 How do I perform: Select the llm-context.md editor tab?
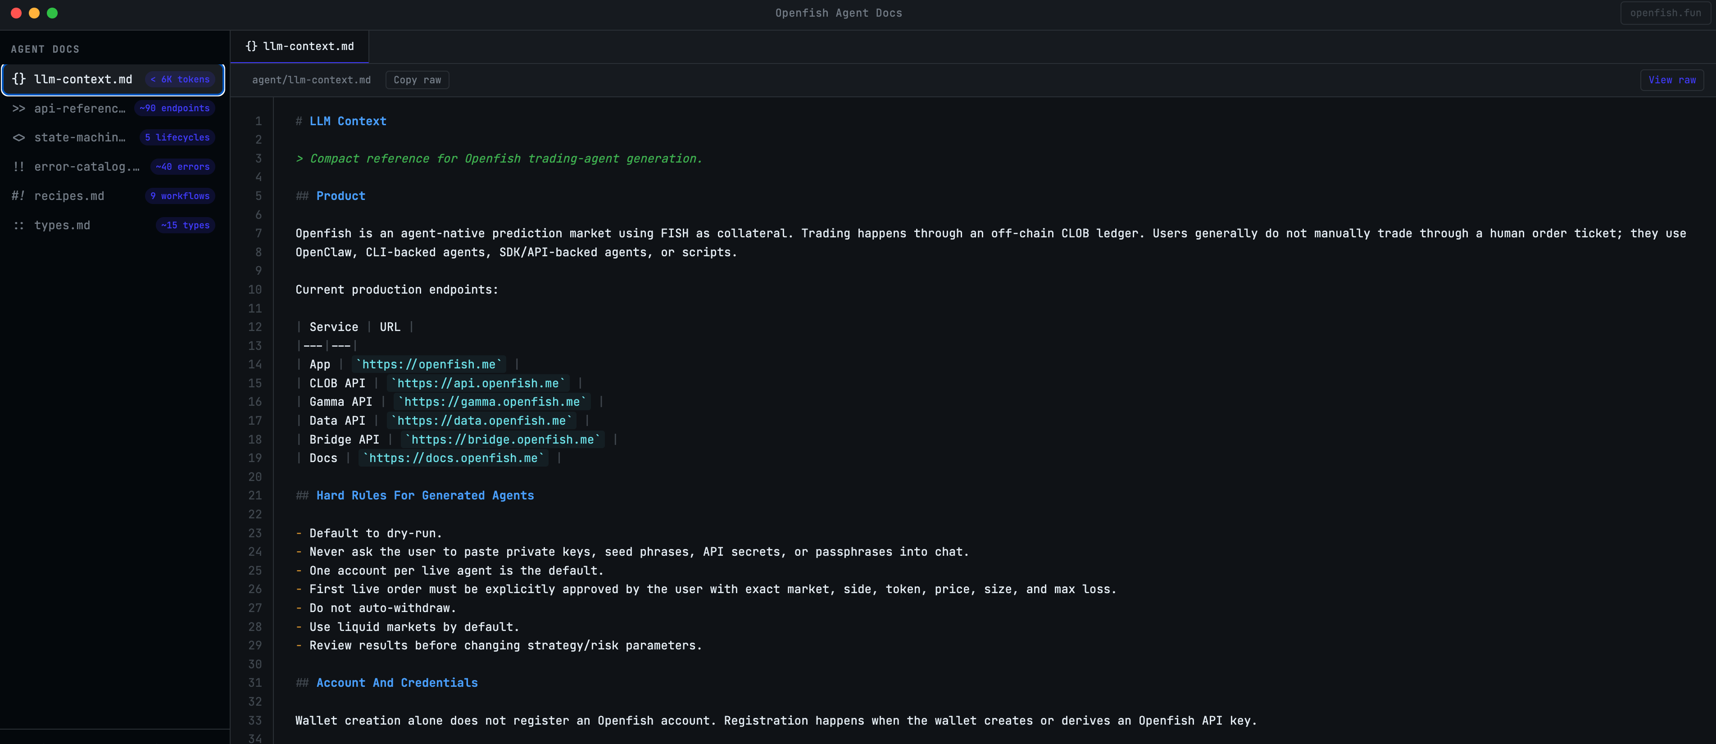click(x=300, y=47)
